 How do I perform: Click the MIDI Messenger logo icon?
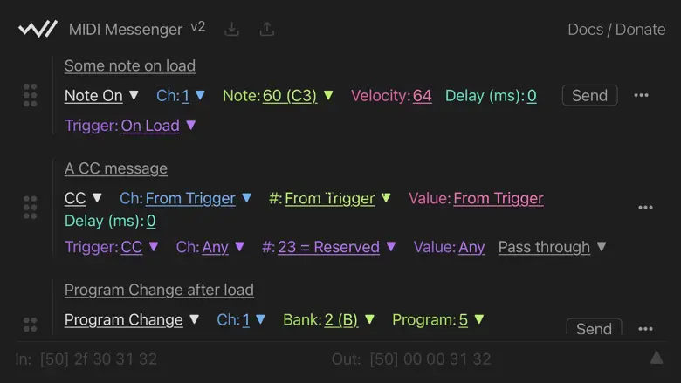coord(38,29)
